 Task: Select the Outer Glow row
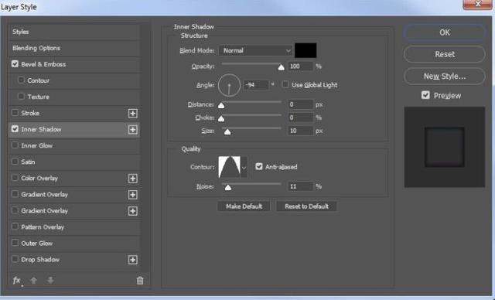pos(74,244)
